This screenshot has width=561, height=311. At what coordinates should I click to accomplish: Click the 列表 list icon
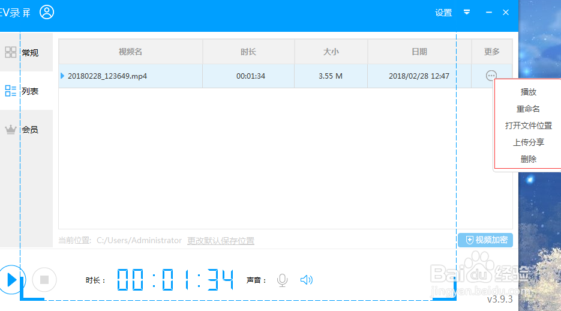tap(11, 91)
